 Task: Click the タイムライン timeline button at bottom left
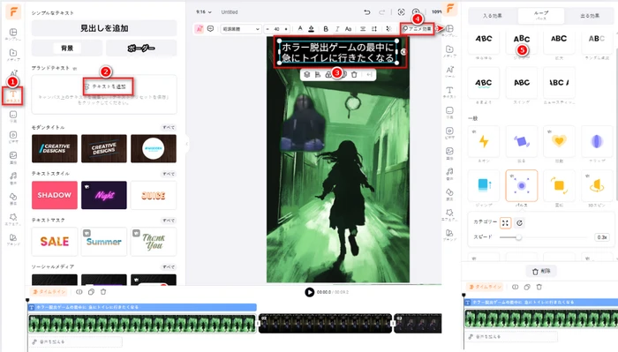[x=49, y=292]
